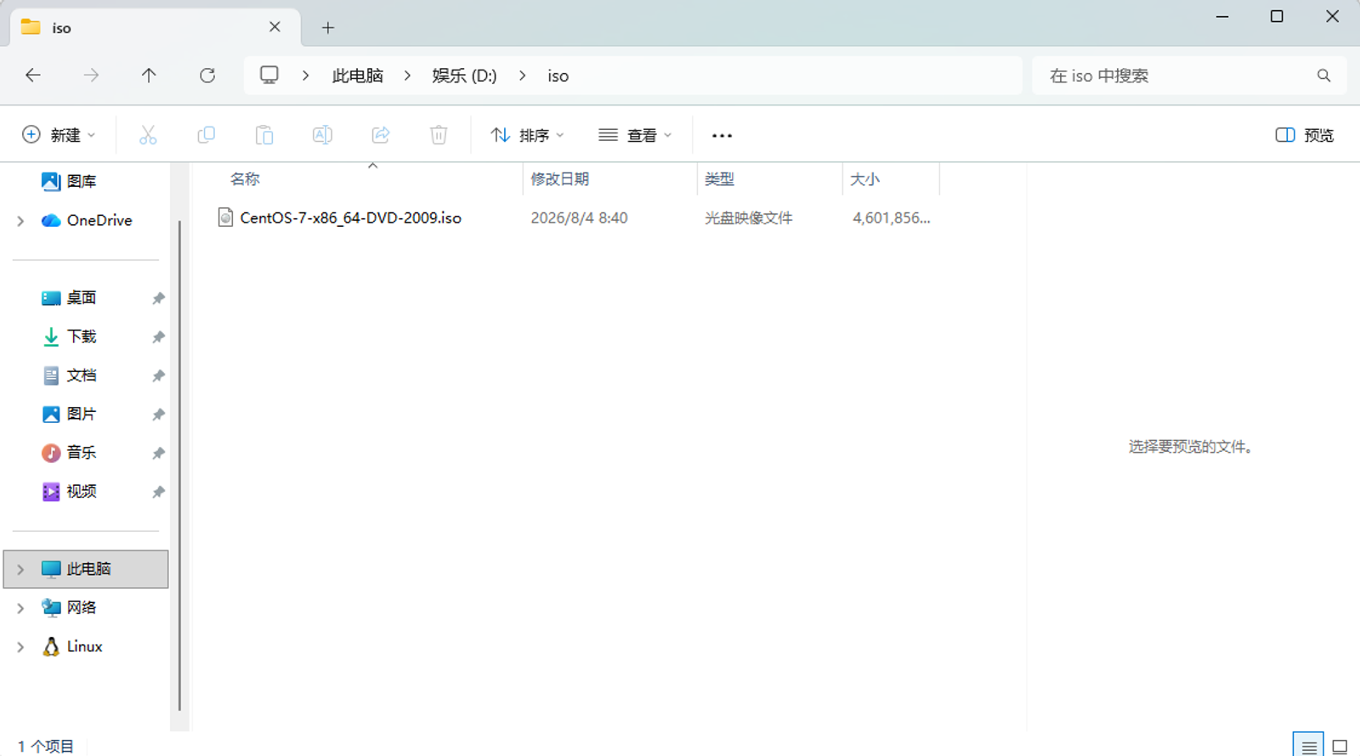The height and width of the screenshot is (756, 1360).
Task: Open the 新建 dropdown menu
Action: [58, 135]
